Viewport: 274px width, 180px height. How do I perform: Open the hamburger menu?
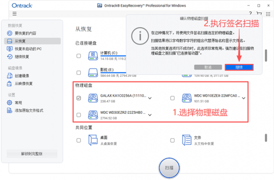pos(15,14)
